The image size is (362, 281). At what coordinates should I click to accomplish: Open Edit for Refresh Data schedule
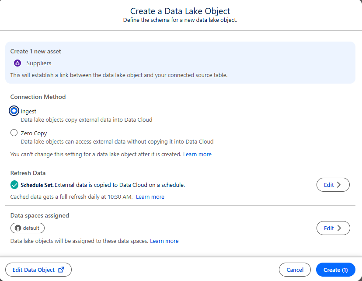click(x=333, y=185)
